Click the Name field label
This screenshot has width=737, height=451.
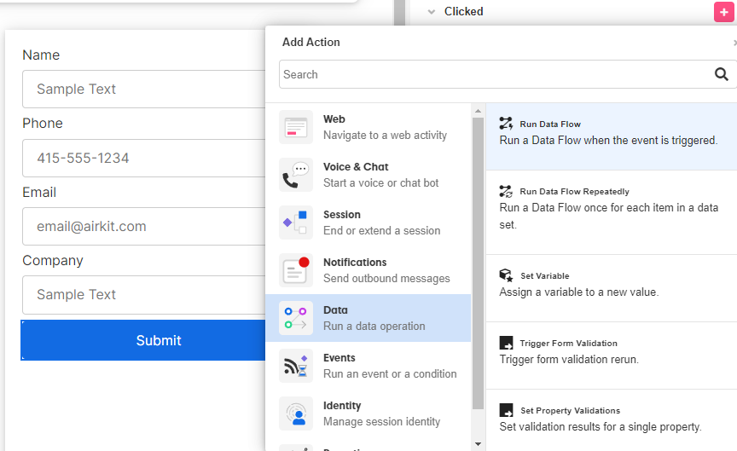click(x=41, y=55)
